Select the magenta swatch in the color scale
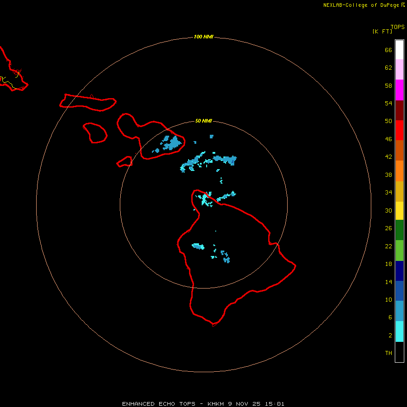 point(399,90)
